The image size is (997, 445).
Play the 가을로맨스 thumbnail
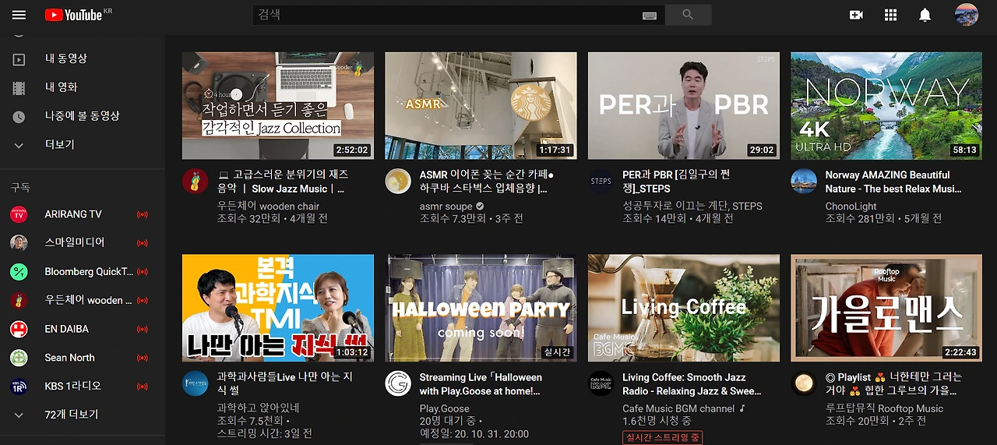pyautogui.click(x=886, y=309)
